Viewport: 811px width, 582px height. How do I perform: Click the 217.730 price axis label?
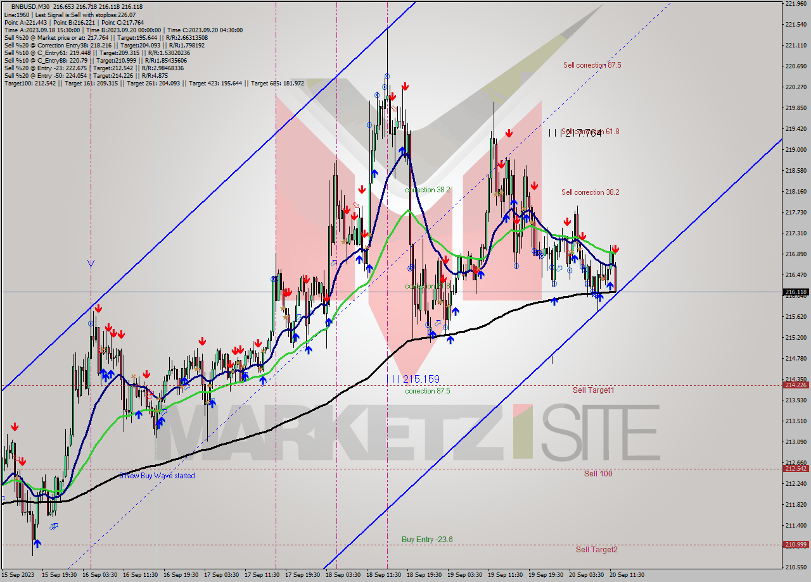pos(796,212)
